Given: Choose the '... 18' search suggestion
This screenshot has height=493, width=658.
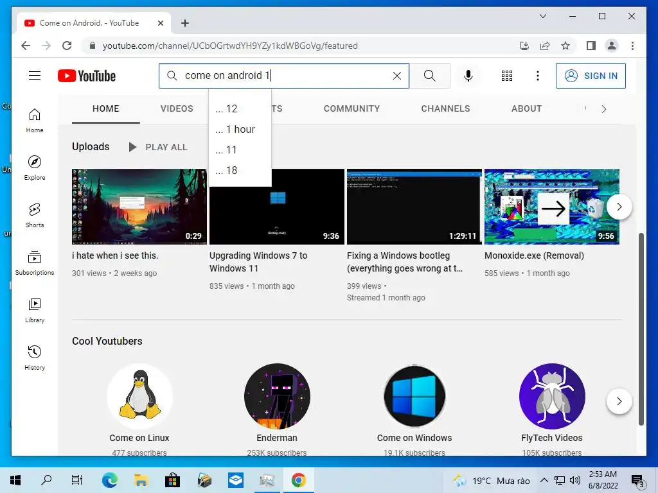Looking at the screenshot, I should [x=240, y=170].
